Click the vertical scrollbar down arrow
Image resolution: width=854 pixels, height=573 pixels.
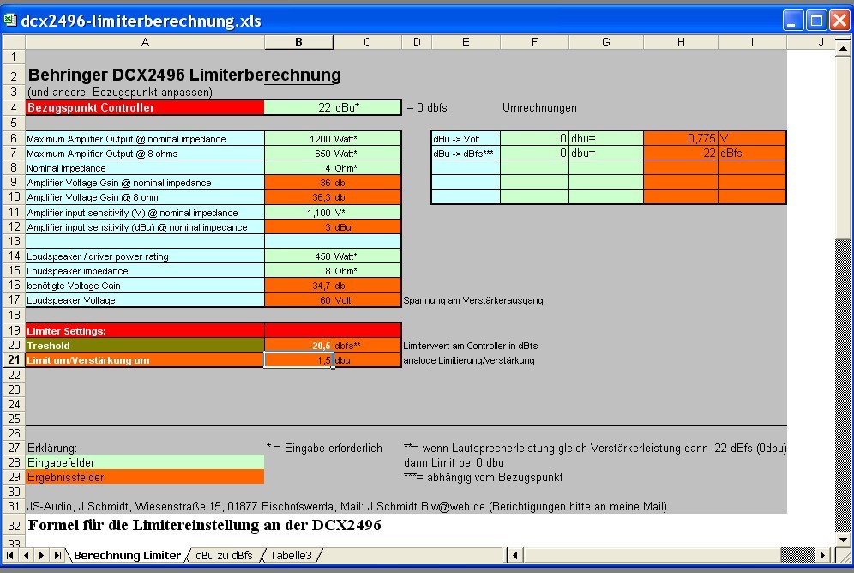click(843, 540)
